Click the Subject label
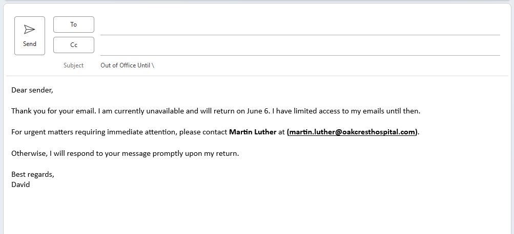The image size is (514, 234). point(73,65)
